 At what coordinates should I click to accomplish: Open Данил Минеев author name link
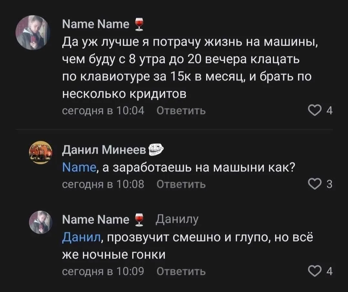tap(104, 150)
